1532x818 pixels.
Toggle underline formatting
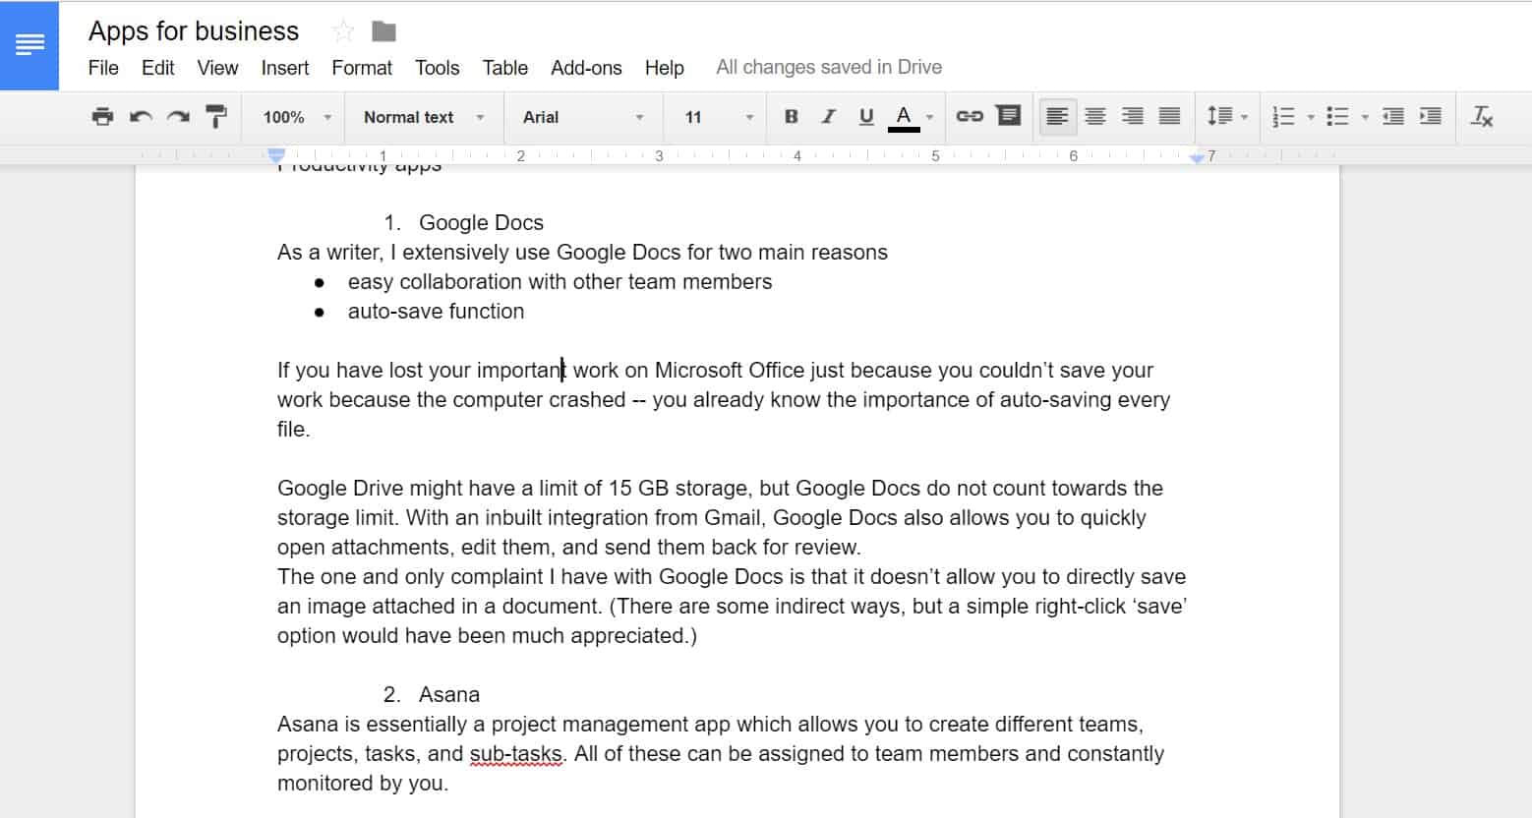(x=865, y=117)
